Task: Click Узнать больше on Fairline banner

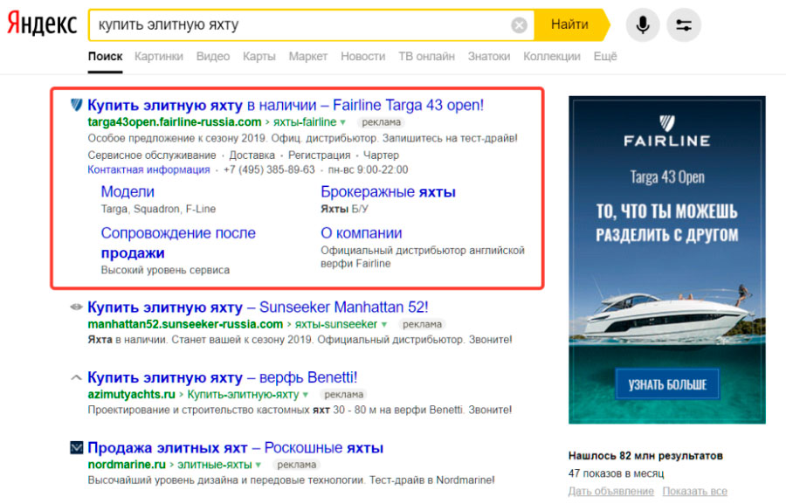Action: tap(666, 383)
